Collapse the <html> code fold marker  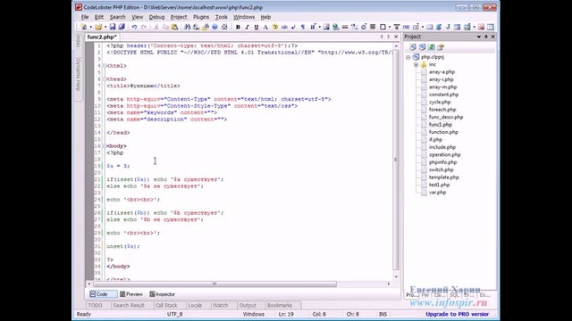click(x=105, y=66)
